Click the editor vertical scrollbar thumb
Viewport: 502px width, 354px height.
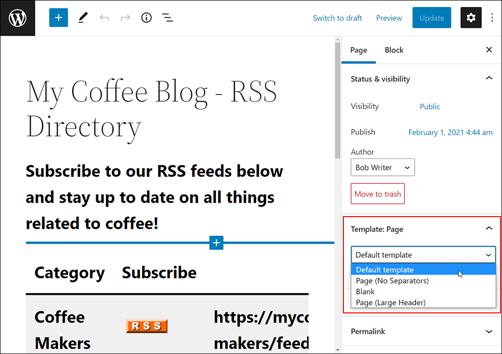click(x=337, y=100)
